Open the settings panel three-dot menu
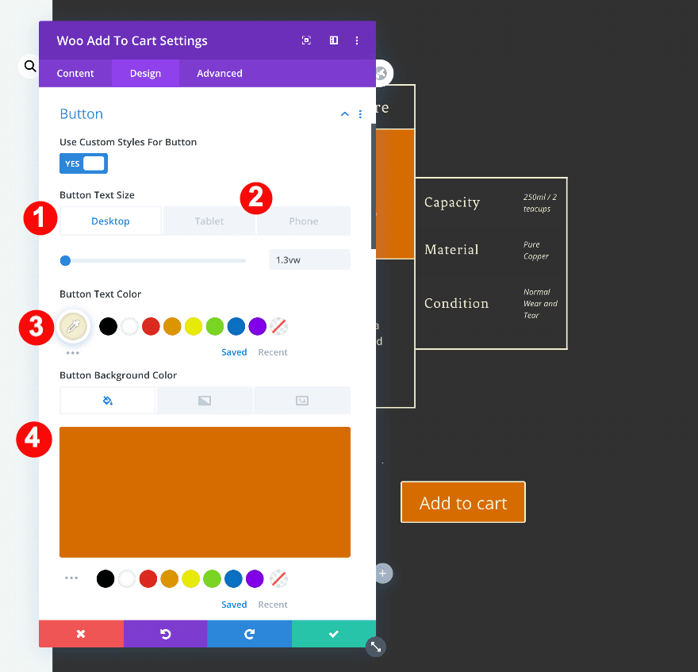Image resolution: width=698 pixels, height=672 pixels. [x=357, y=40]
